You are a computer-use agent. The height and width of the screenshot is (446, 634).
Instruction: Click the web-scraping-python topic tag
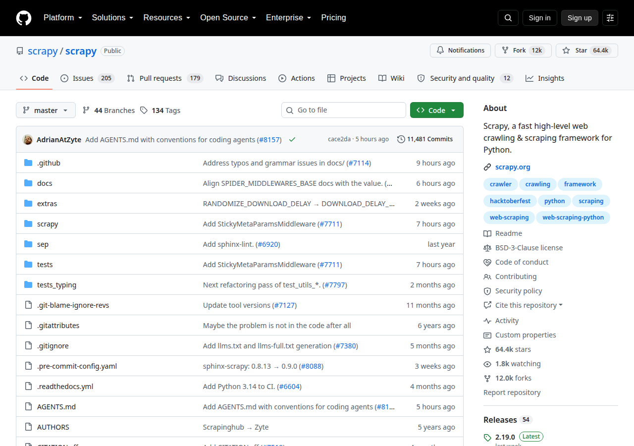click(x=573, y=218)
